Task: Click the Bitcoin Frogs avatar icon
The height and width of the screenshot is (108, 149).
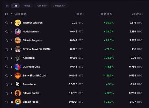Action: (x=18, y=102)
